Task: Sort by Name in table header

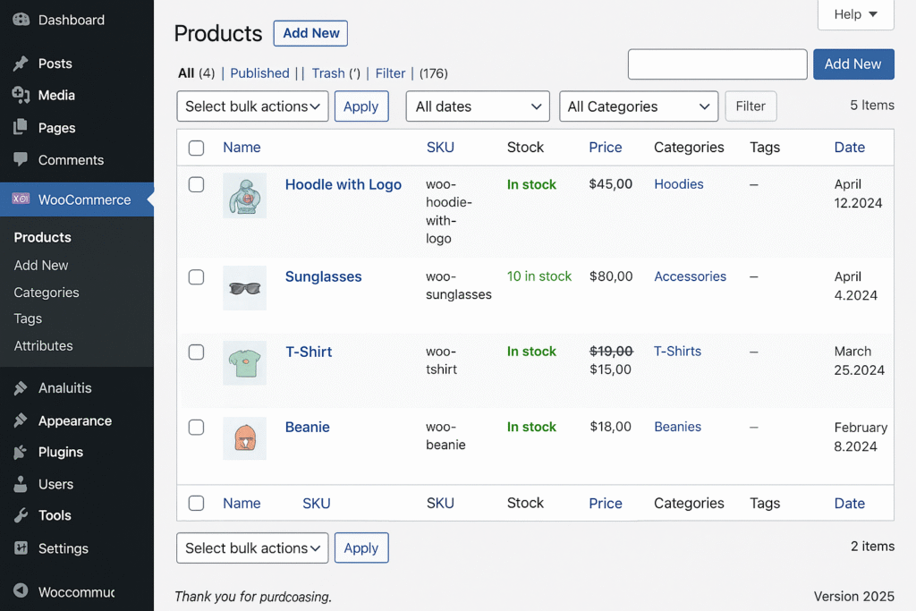Action: [242, 148]
